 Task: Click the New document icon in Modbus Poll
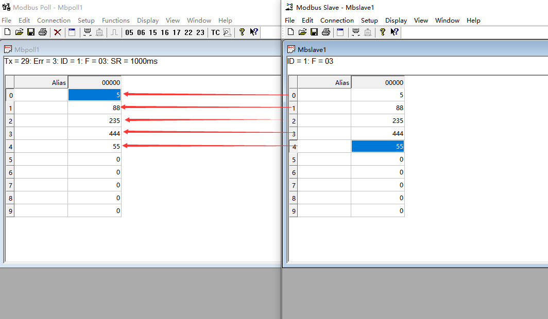tap(8, 32)
